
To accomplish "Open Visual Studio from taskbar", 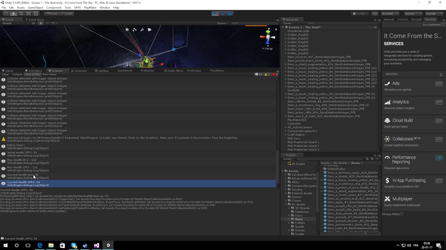I will 97,245.
